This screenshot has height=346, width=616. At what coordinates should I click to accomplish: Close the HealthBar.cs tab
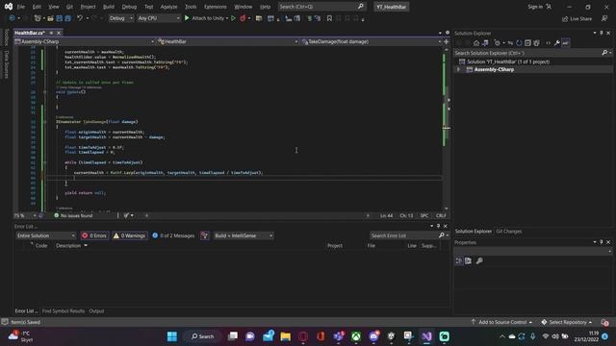pos(59,33)
